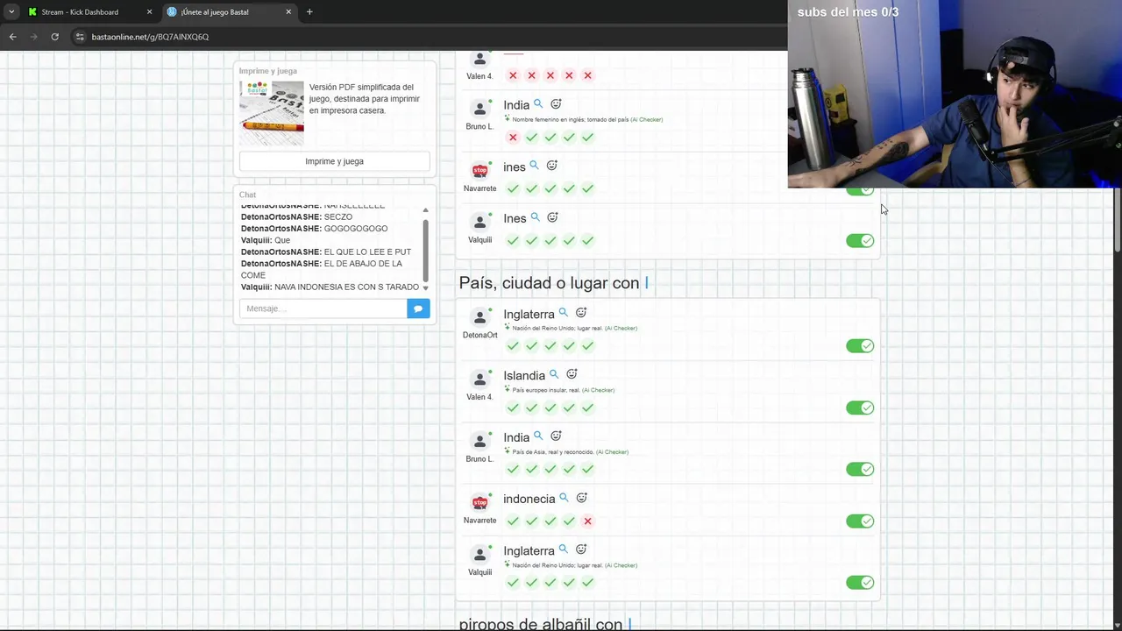Open site information icon in address bar
Viewport: 1122px width, 631px height.
tap(80, 37)
